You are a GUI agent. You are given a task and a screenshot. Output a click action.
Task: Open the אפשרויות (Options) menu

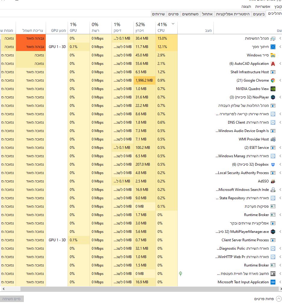click(262, 7)
